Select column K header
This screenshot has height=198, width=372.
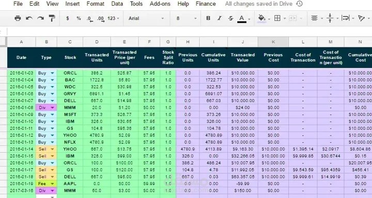pos(273,42)
